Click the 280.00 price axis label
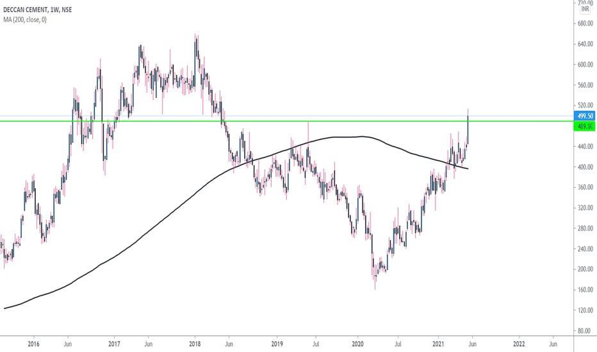This screenshot has width=597, height=352. pyautogui.click(x=585, y=228)
